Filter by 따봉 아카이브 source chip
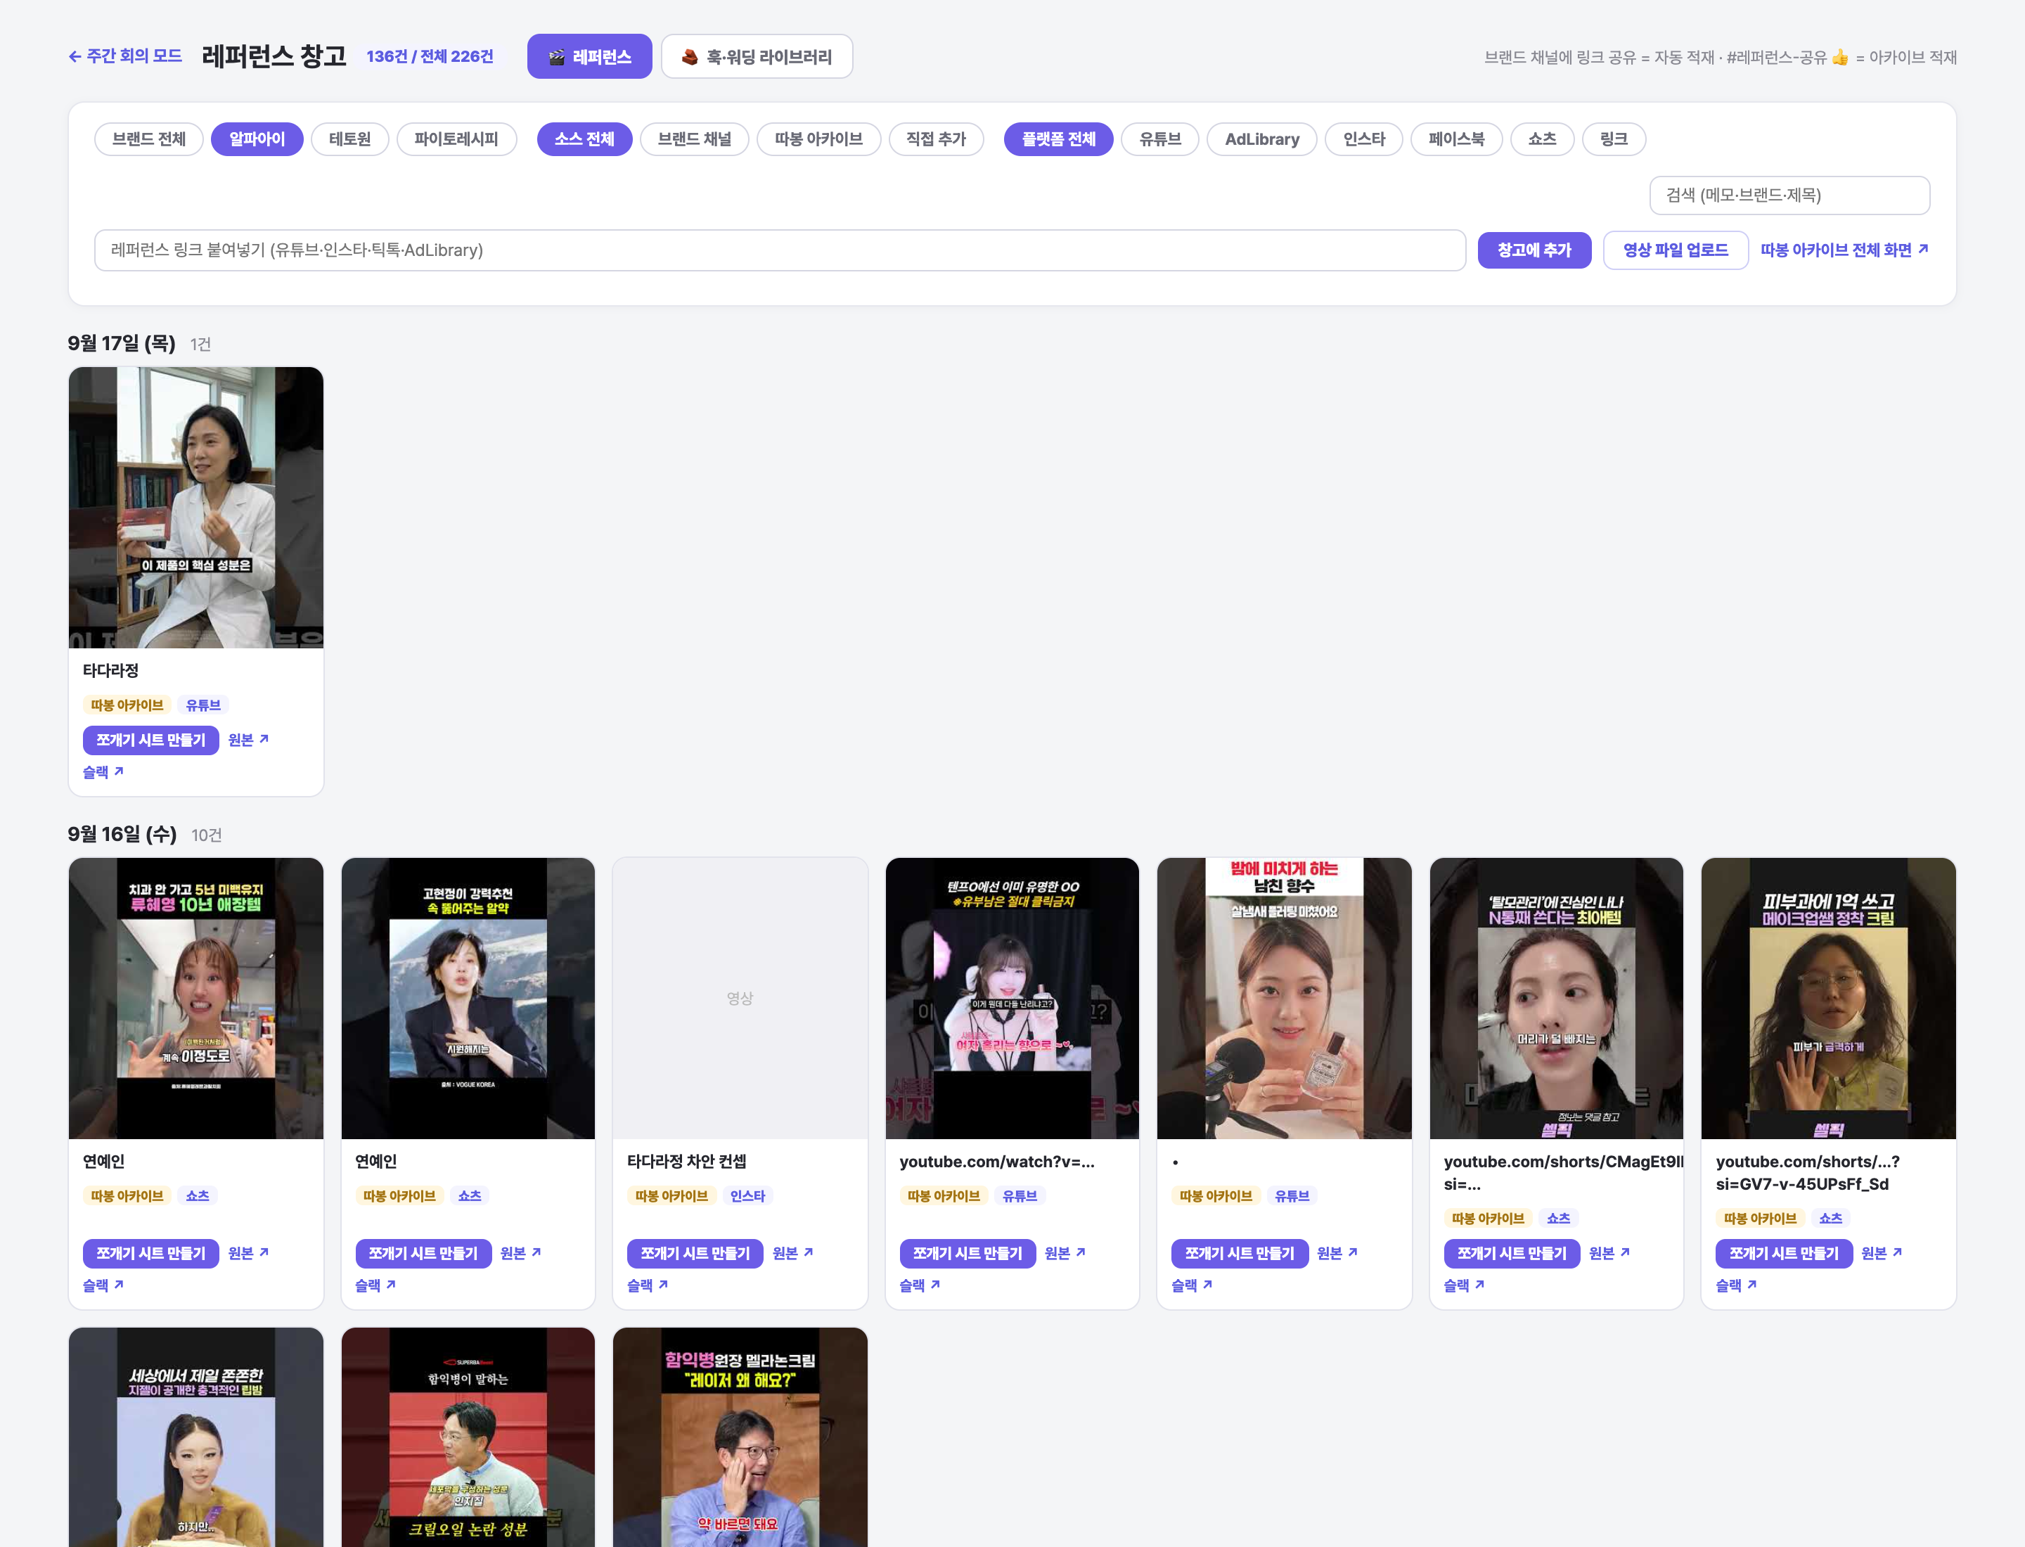2025x1547 pixels. point(818,139)
